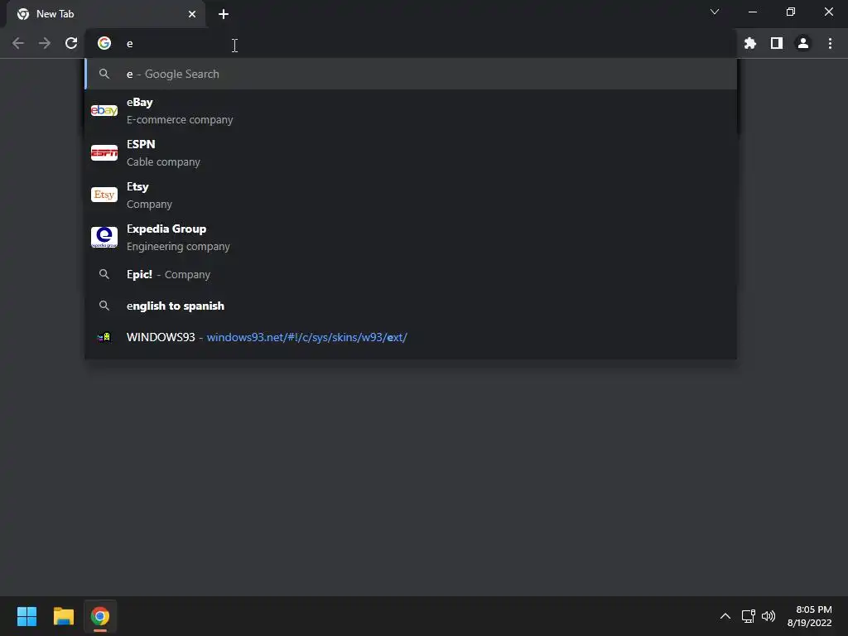Reload the current page
Viewport: 848px width, 636px height.
pos(71,43)
